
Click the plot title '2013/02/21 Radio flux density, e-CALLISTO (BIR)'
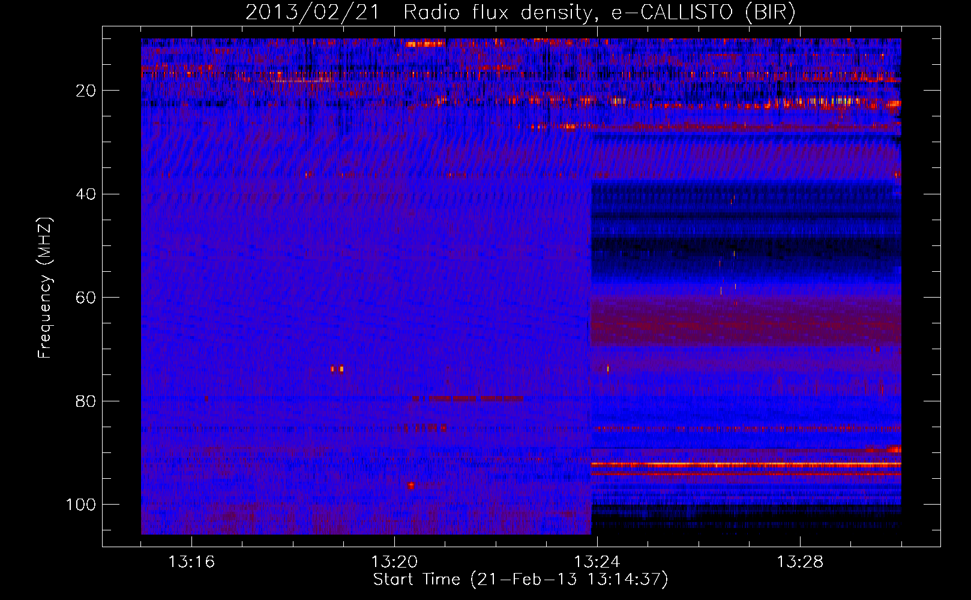[520, 13]
